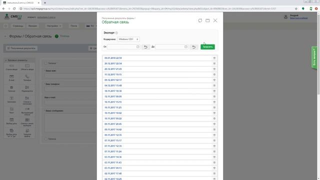Screen dimensions: 320x180
Task: Open the result dated 03.11.2017 16:36
Action: tap(113, 157)
